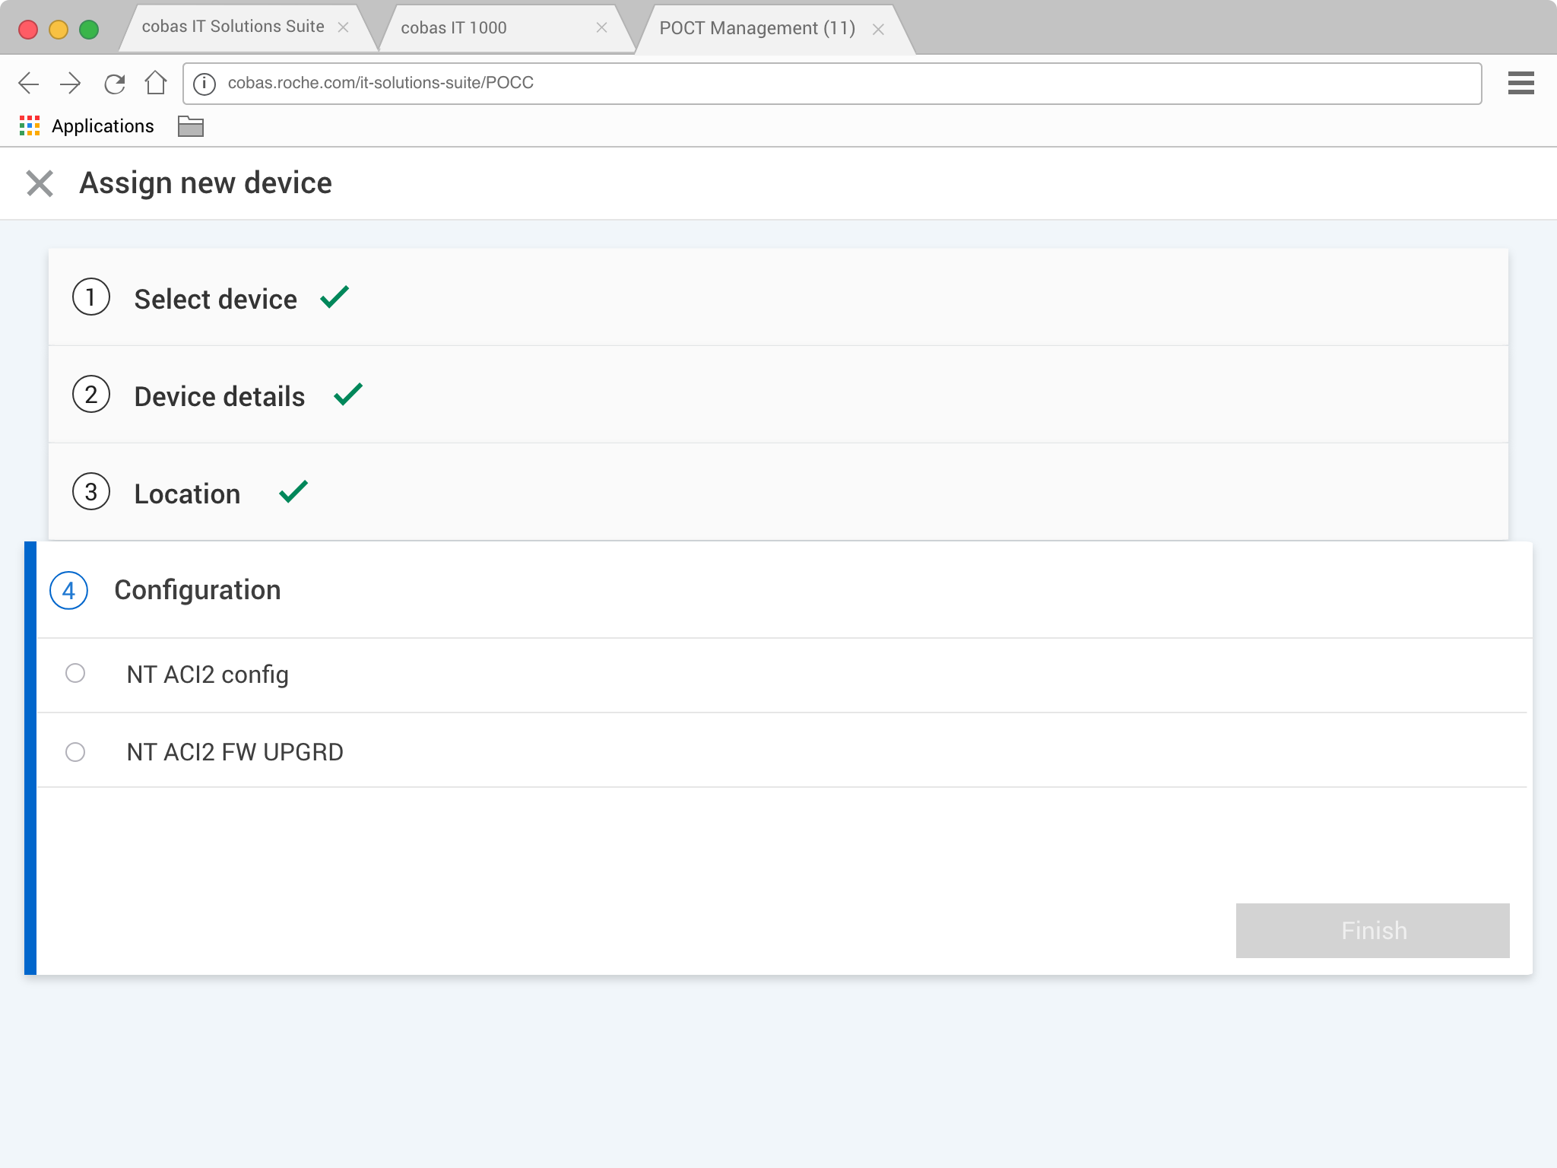Open the bookmarks folder icon

(190, 126)
